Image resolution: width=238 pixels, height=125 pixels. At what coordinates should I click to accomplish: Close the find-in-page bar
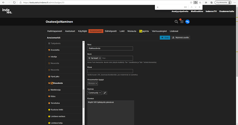pos(199,7)
